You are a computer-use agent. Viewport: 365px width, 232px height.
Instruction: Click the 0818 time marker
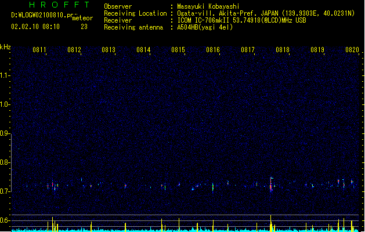[283, 50]
